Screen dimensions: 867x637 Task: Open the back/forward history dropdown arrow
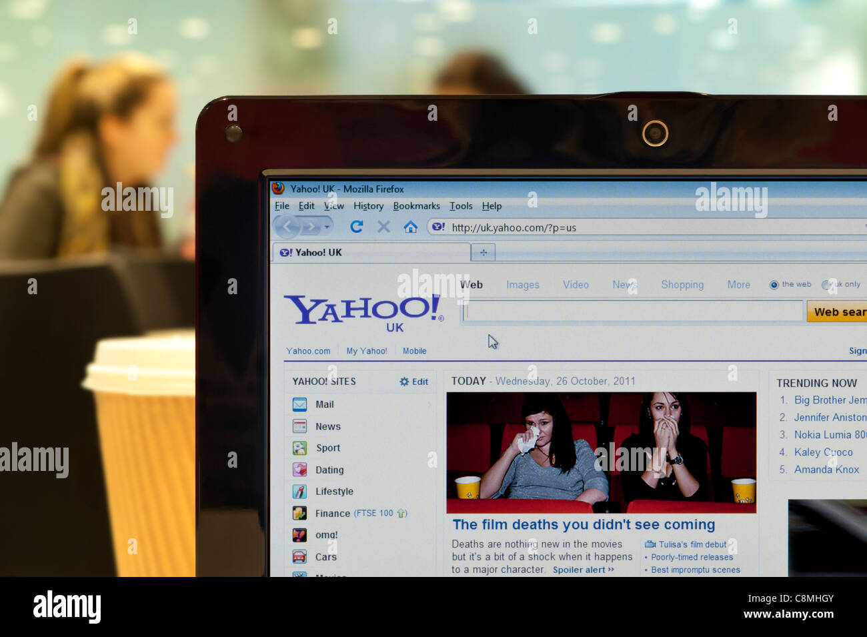(327, 227)
